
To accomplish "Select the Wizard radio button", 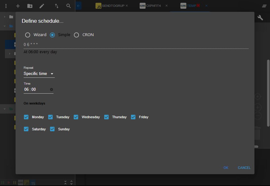I will pos(28,35).
